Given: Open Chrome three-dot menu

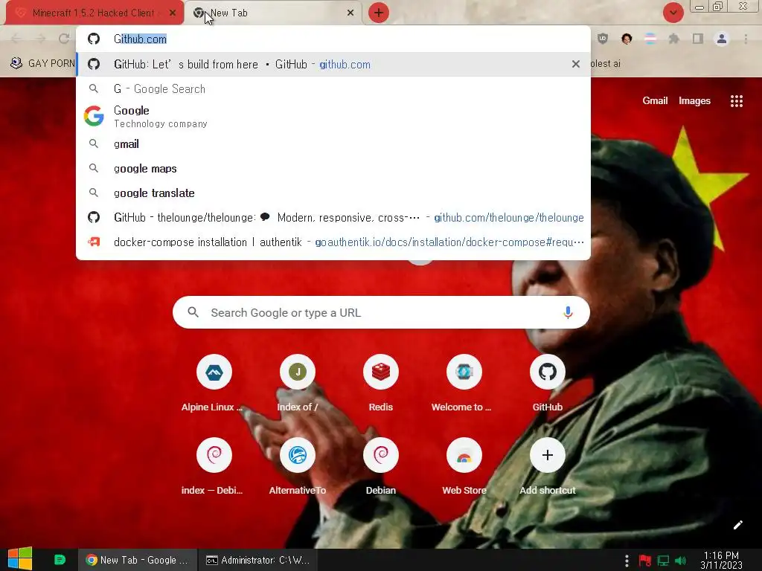Looking at the screenshot, I should point(746,39).
